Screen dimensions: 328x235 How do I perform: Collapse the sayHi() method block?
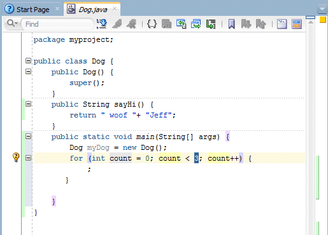pos(28,104)
